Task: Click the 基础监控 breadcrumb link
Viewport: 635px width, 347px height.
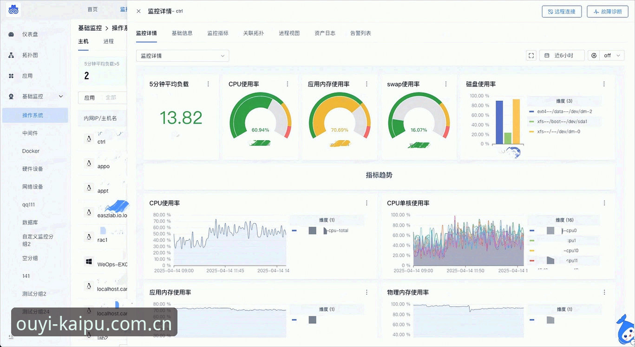Action: [90, 28]
